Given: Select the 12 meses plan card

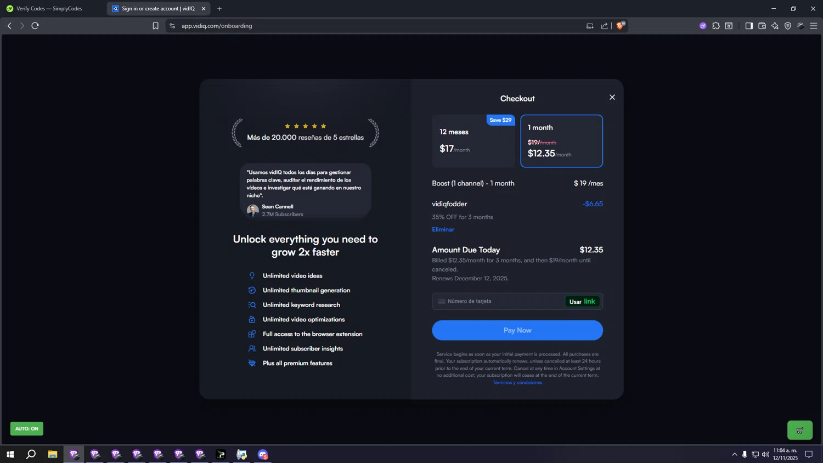Looking at the screenshot, I should tap(473, 141).
